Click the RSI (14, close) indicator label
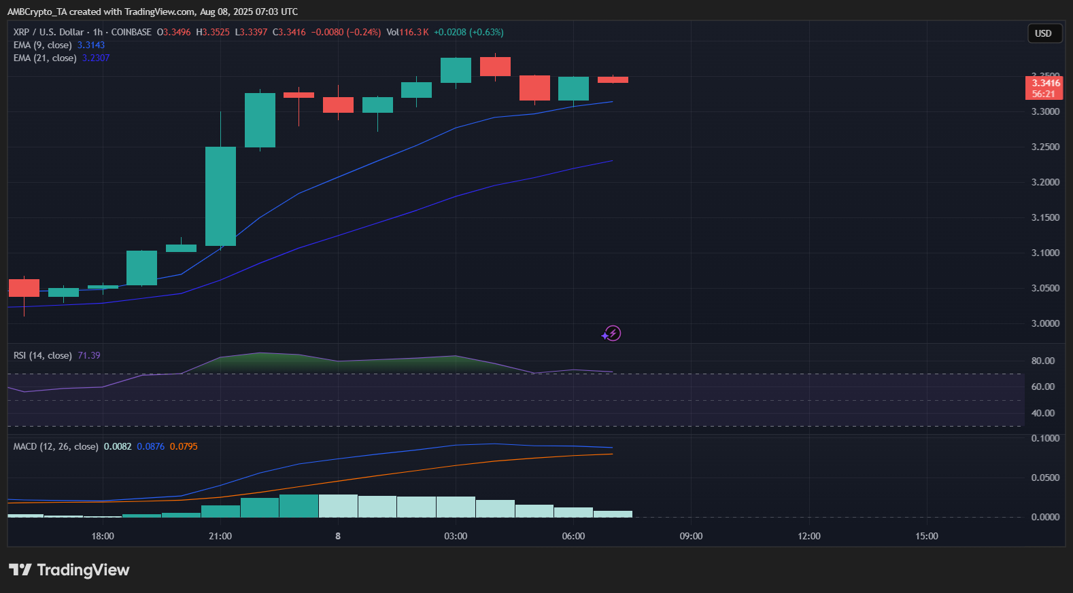This screenshot has width=1073, height=593. (x=42, y=355)
